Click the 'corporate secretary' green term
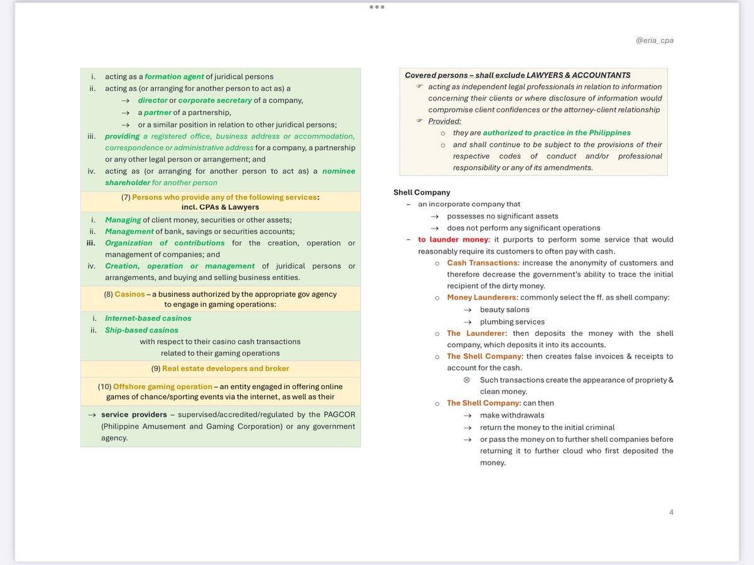This screenshot has height=565, width=754. coord(215,100)
